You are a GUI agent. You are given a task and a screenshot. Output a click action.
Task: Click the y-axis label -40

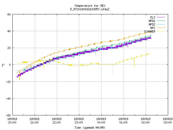8,99
